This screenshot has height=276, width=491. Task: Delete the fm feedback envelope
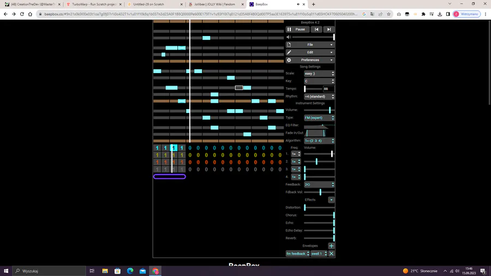(331, 254)
